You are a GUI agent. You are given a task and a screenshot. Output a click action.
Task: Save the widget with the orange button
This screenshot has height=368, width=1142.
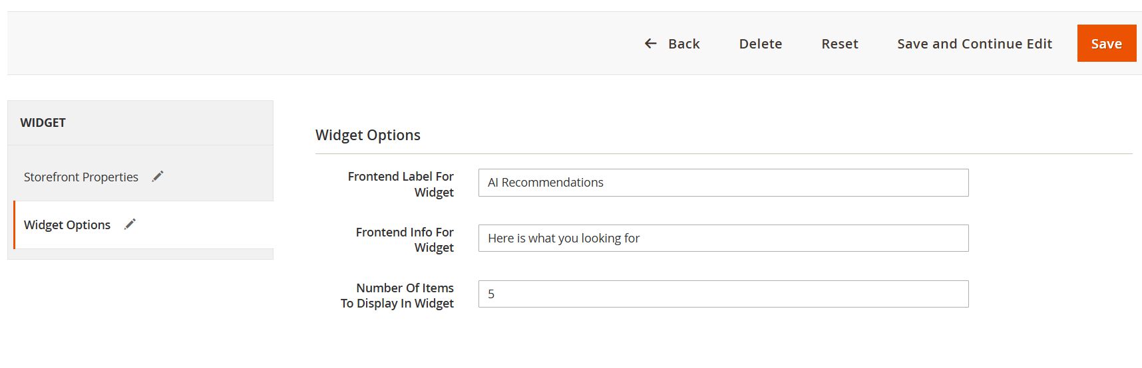coord(1107,43)
